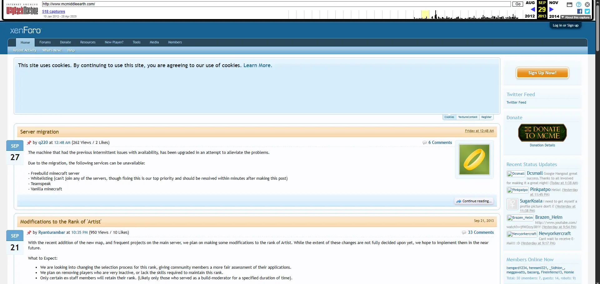The height and width of the screenshot is (284, 600).
Task: Share capture on Twitter icon
Action: pos(587,11)
